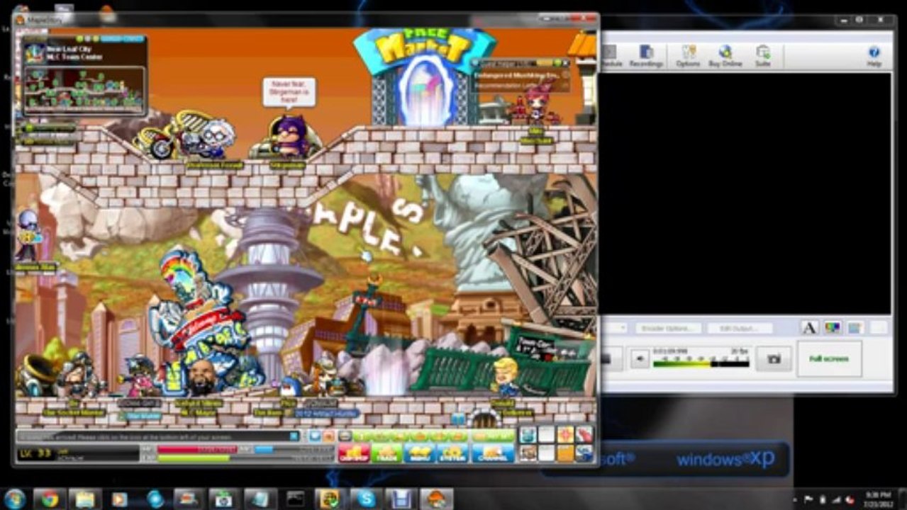This screenshot has width=907, height=510.
Task: Open the Windows Start menu
Action: (x=15, y=499)
